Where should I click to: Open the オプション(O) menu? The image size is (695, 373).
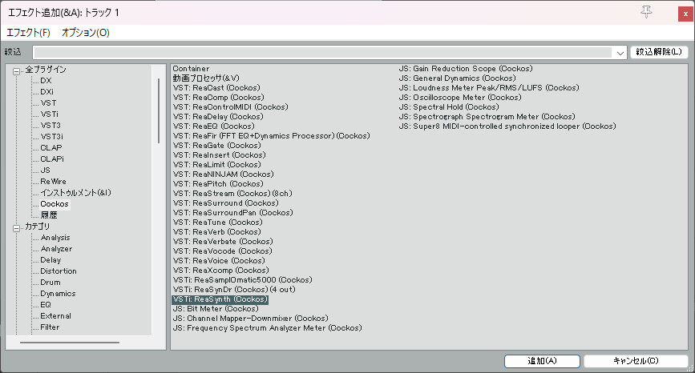86,33
